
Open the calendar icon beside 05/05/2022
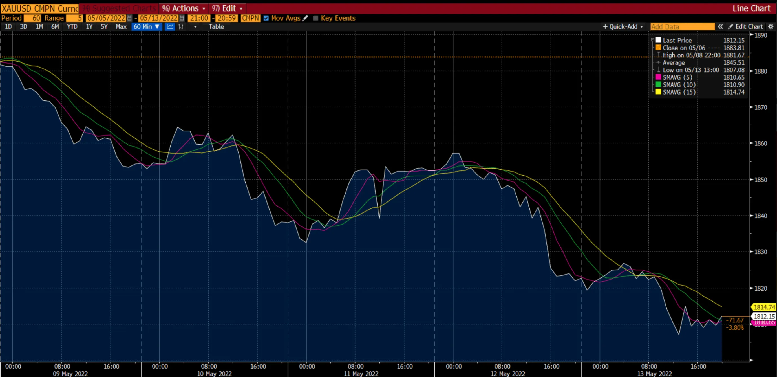point(129,18)
